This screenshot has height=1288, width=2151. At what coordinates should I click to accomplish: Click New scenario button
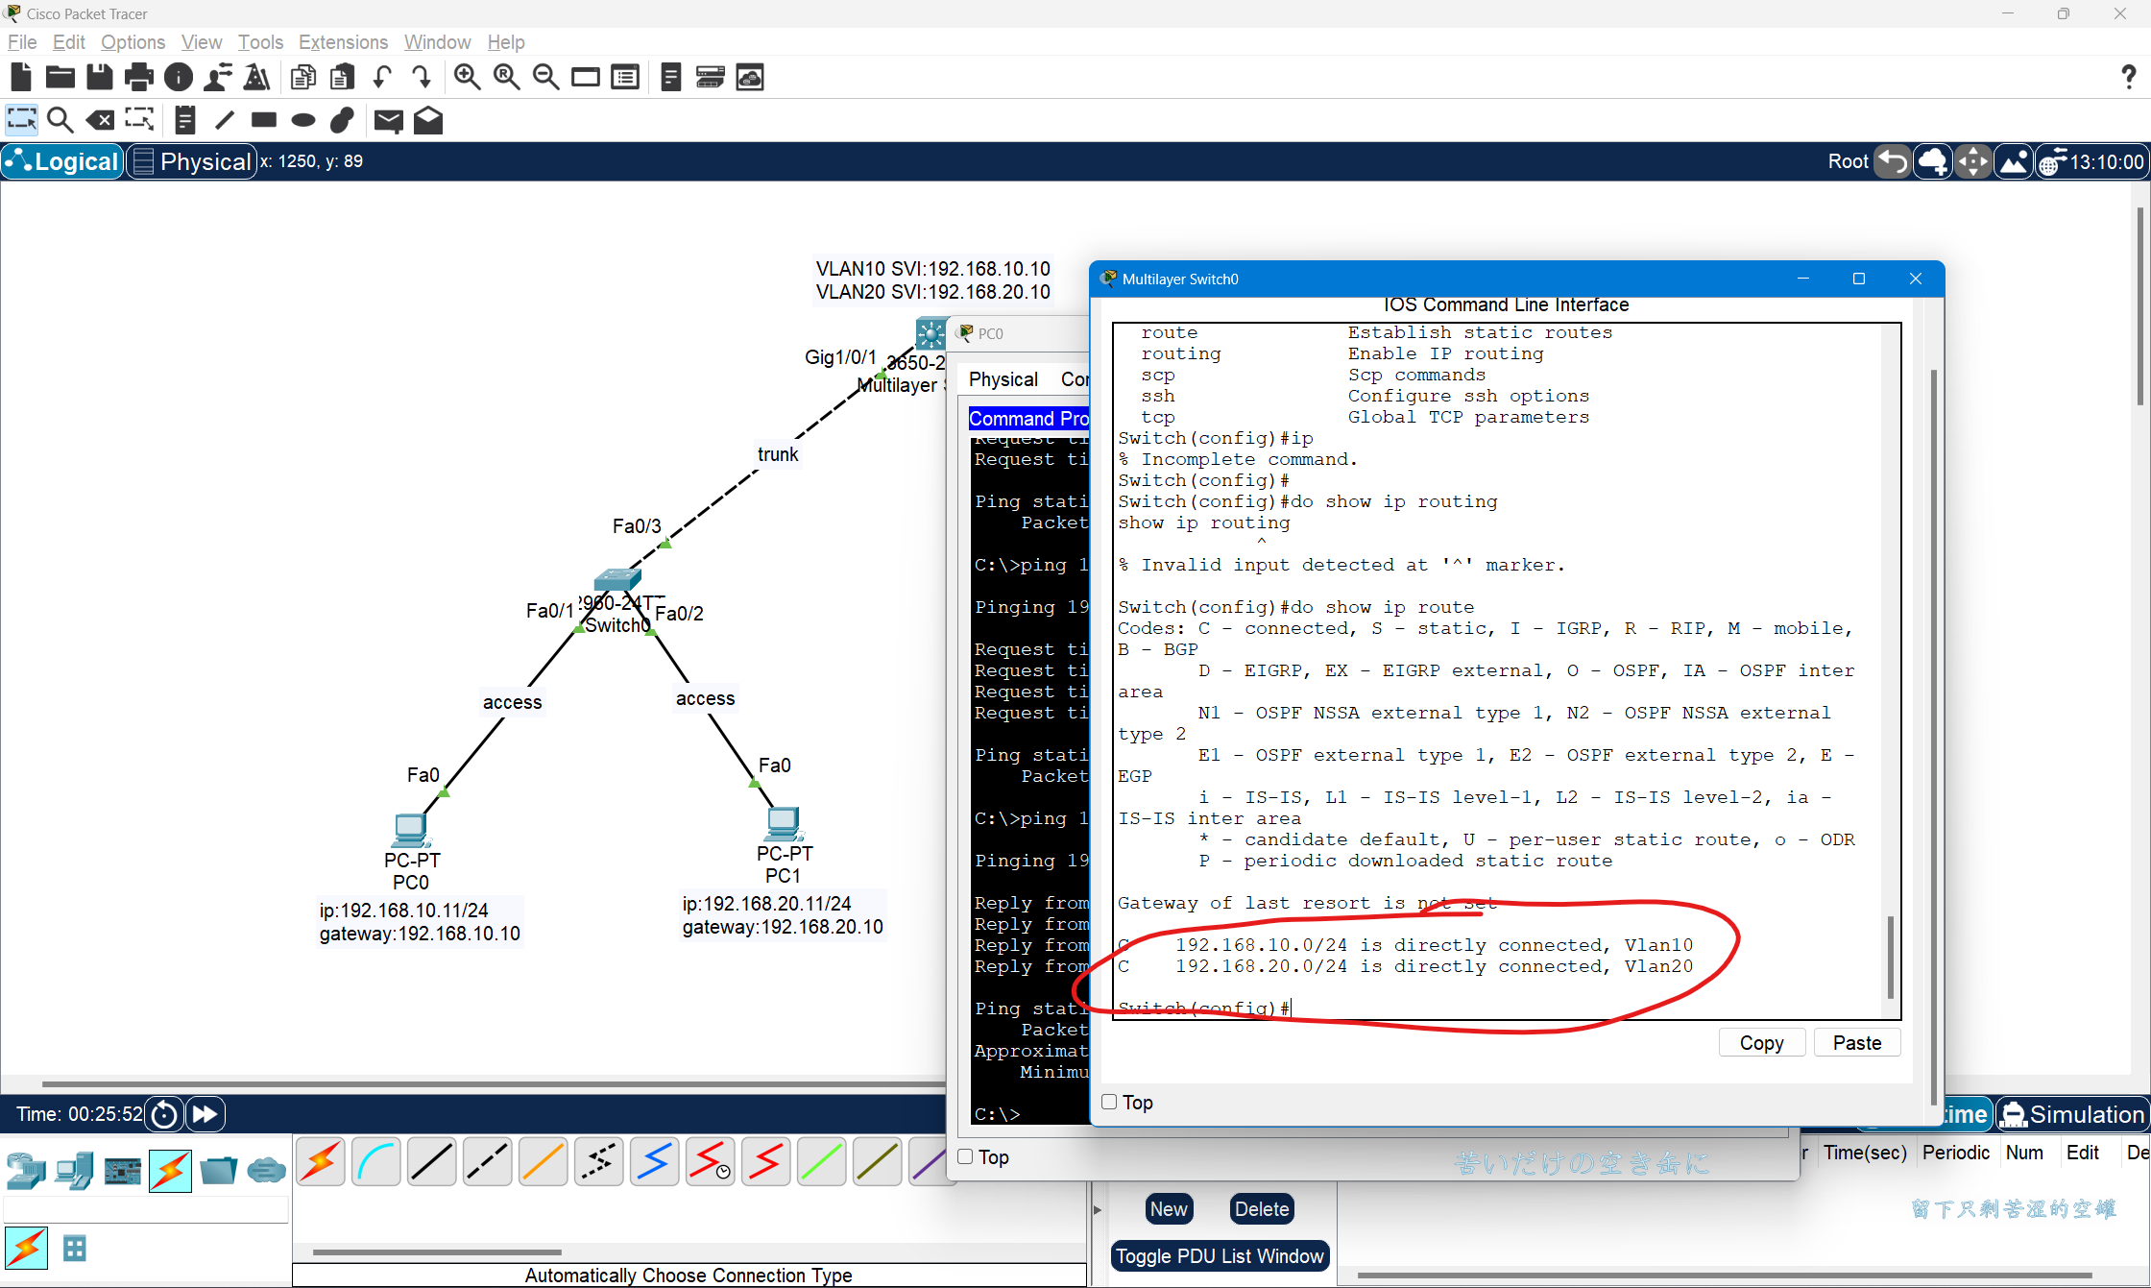(x=1169, y=1209)
